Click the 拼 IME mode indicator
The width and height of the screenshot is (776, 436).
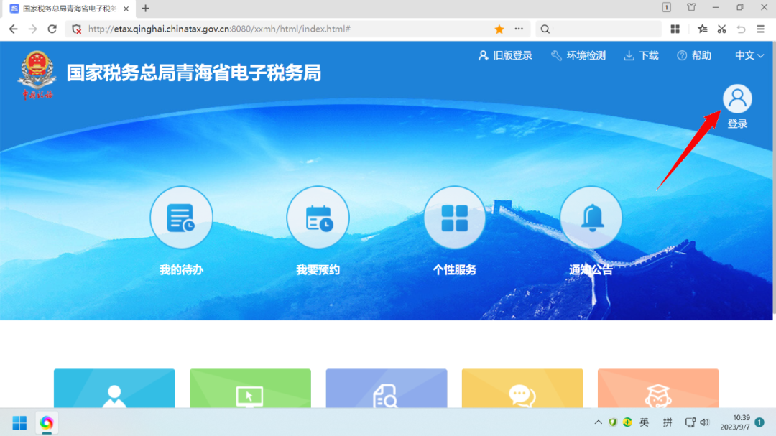point(668,422)
